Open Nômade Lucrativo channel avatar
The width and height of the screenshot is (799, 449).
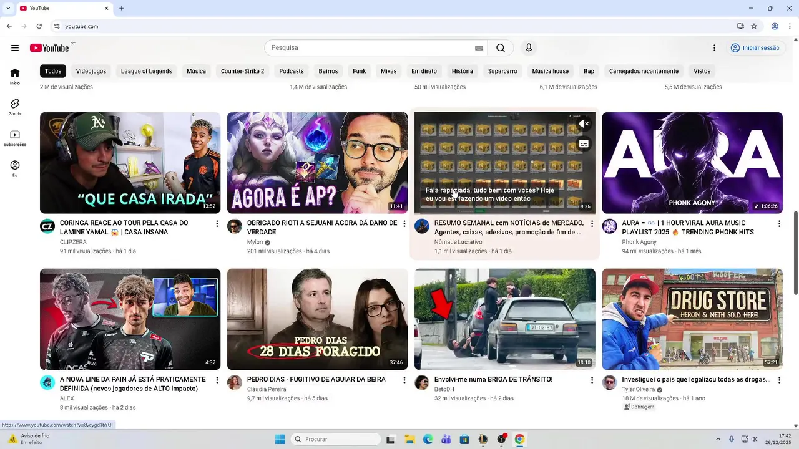coord(422,226)
